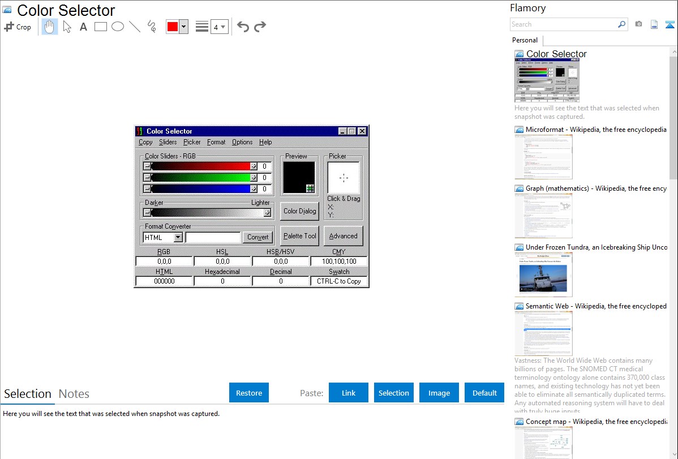Screen dimensions: 678x459
Task: Select the straight line tool
Action: [x=134, y=27]
